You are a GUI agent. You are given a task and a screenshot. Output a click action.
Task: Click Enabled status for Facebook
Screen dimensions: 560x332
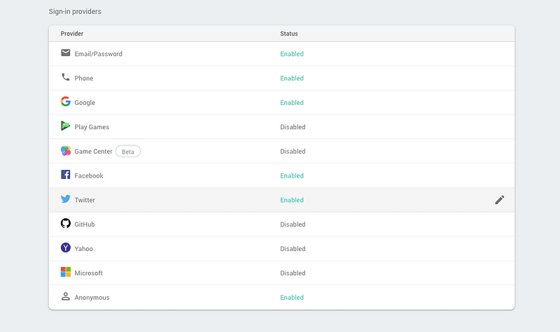(292, 176)
